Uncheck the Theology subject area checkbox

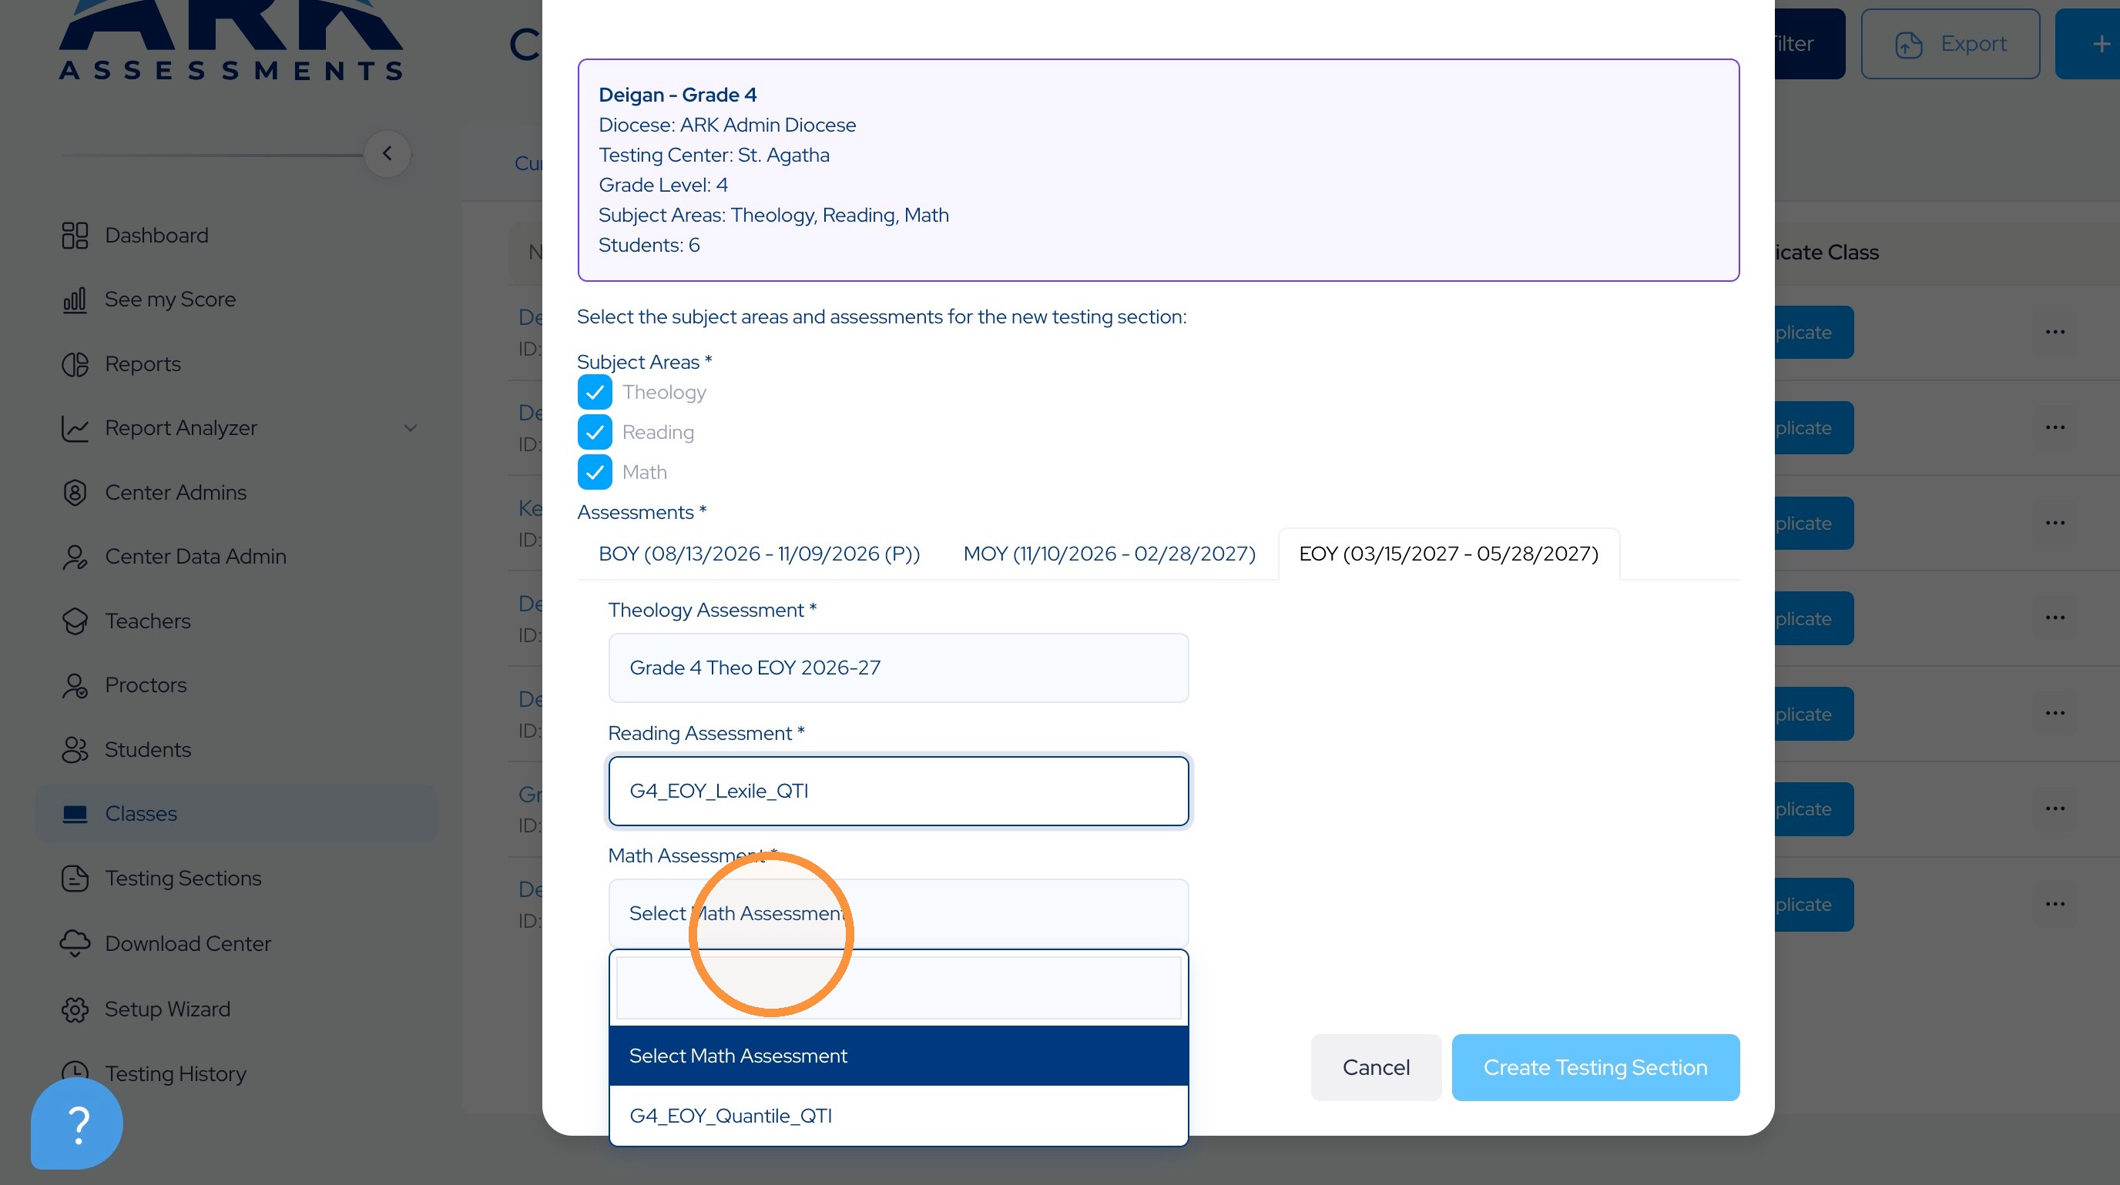594,392
